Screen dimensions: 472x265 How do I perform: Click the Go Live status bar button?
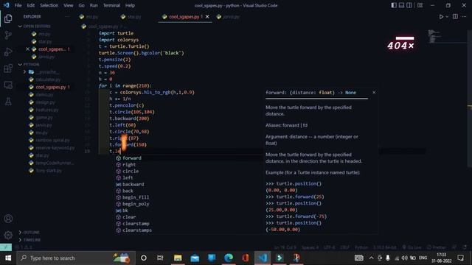click(412, 247)
